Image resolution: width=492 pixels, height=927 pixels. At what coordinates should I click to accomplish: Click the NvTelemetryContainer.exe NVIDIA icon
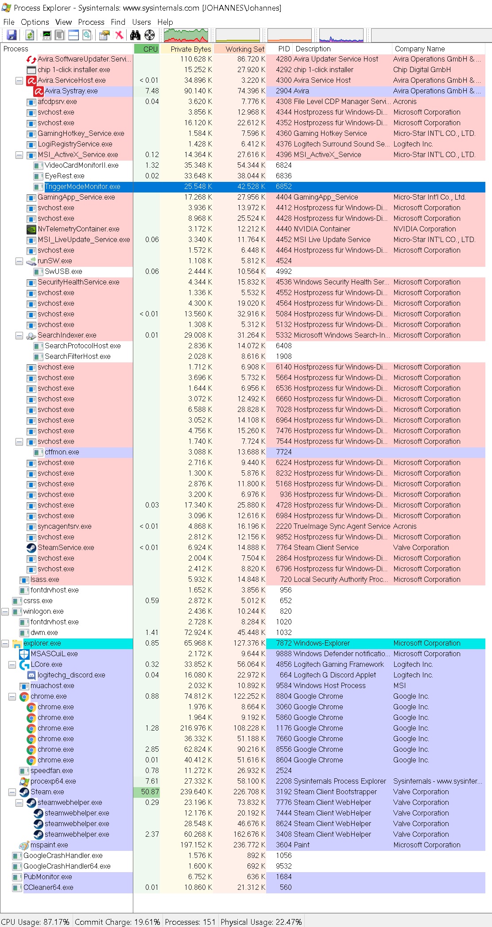[x=31, y=229]
